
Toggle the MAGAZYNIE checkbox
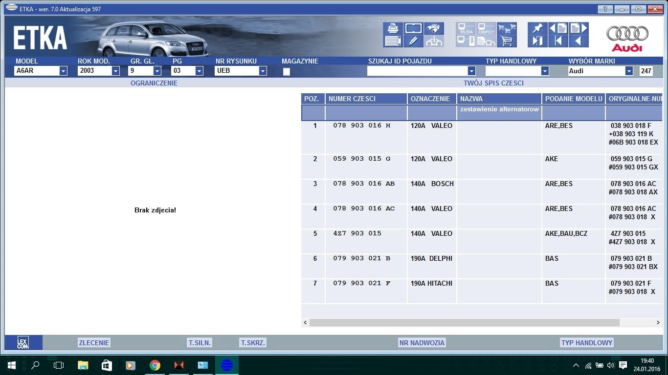point(287,72)
